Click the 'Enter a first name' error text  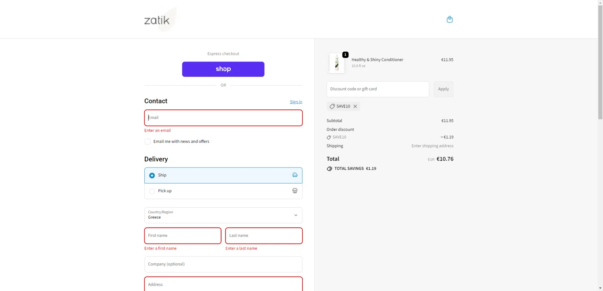[x=160, y=248]
